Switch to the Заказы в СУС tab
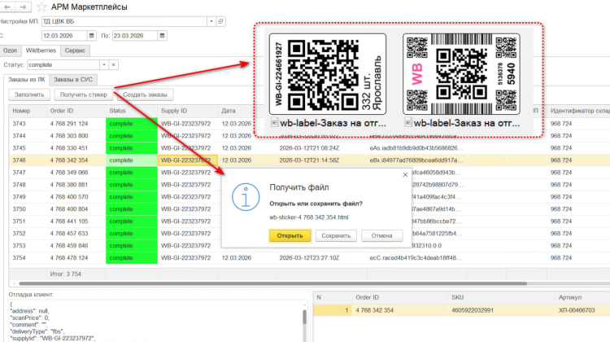 coord(72,80)
